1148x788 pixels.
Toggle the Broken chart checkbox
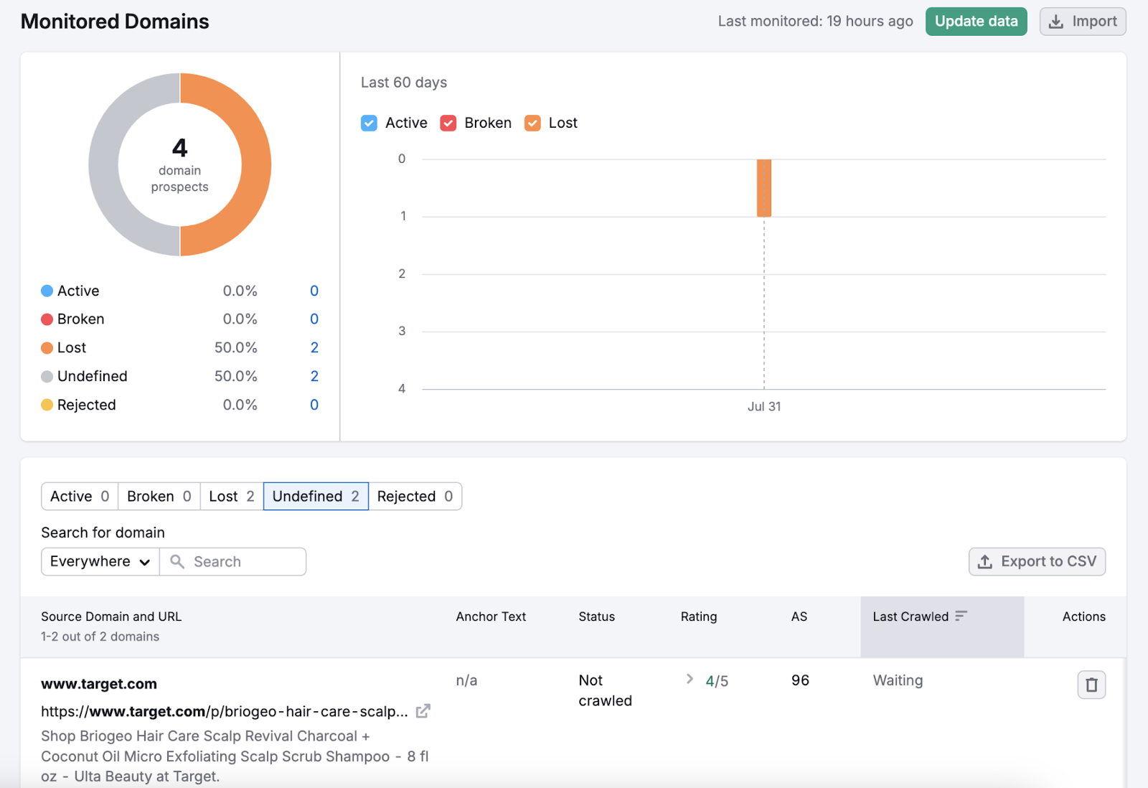pos(448,123)
